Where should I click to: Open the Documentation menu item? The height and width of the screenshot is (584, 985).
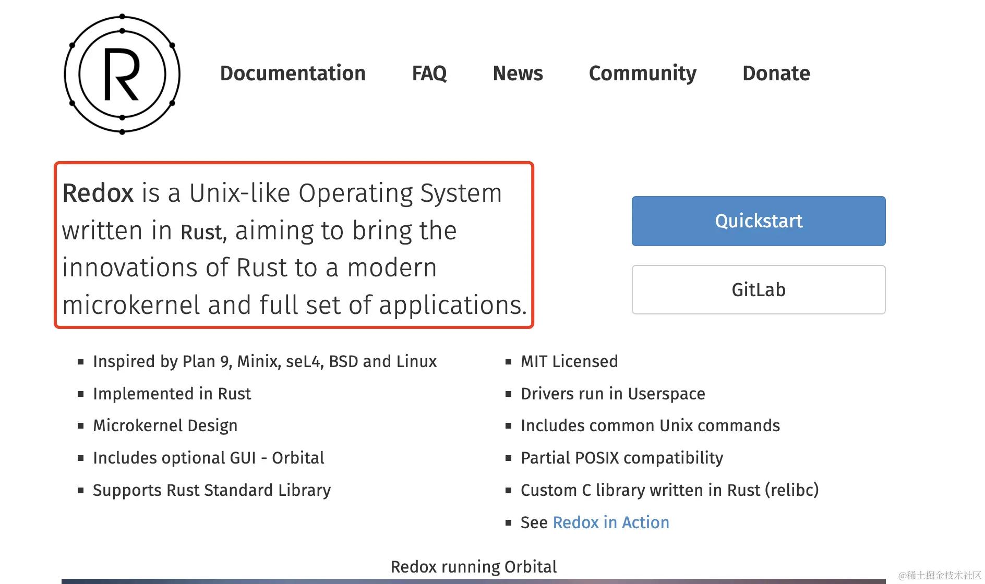click(x=293, y=73)
